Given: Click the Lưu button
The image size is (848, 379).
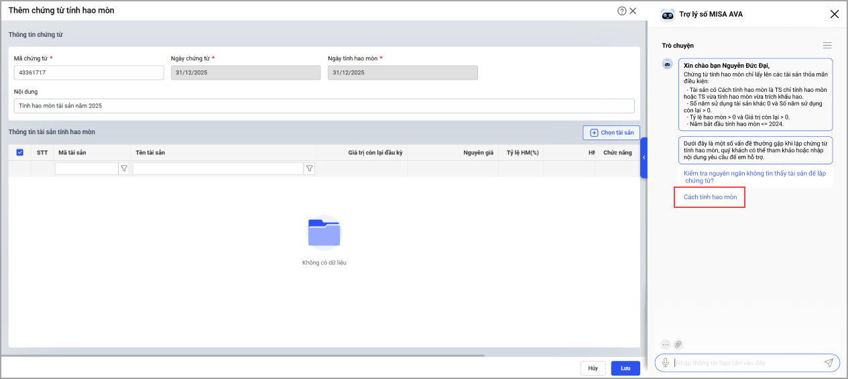Looking at the screenshot, I should (x=625, y=368).
